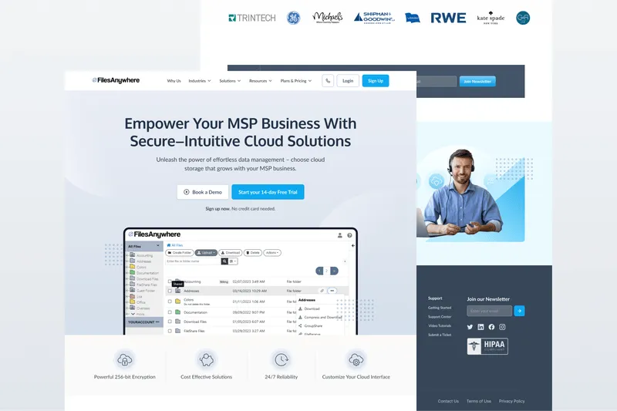The width and height of the screenshot is (617, 411).
Task: Click the help question mark icon in app mockup
Action: point(349,235)
